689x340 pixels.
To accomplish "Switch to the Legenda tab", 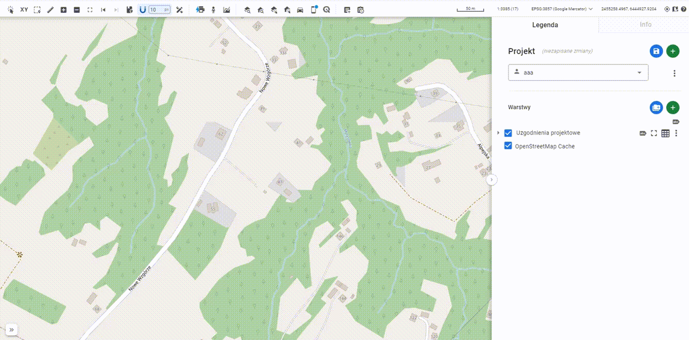I will [545, 25].
